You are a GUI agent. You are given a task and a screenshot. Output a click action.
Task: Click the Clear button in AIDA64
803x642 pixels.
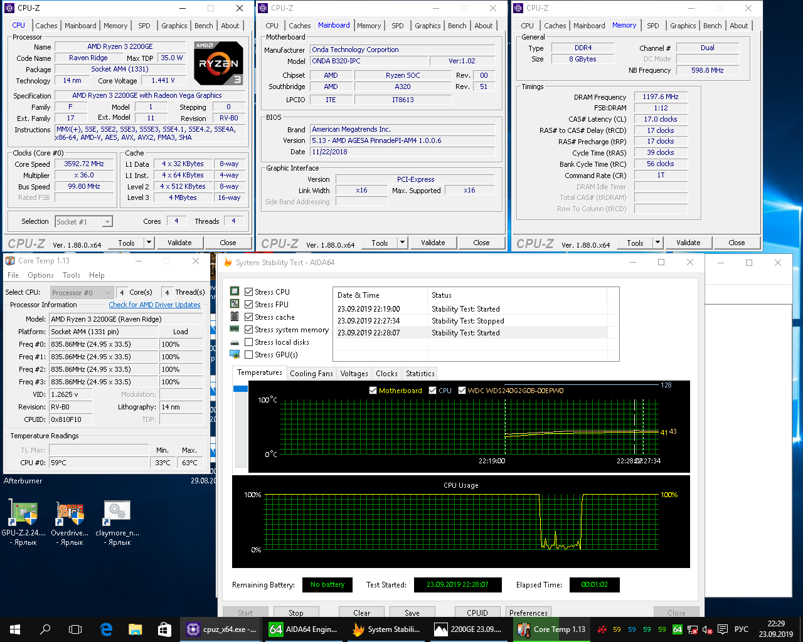(x=362, y=613)
